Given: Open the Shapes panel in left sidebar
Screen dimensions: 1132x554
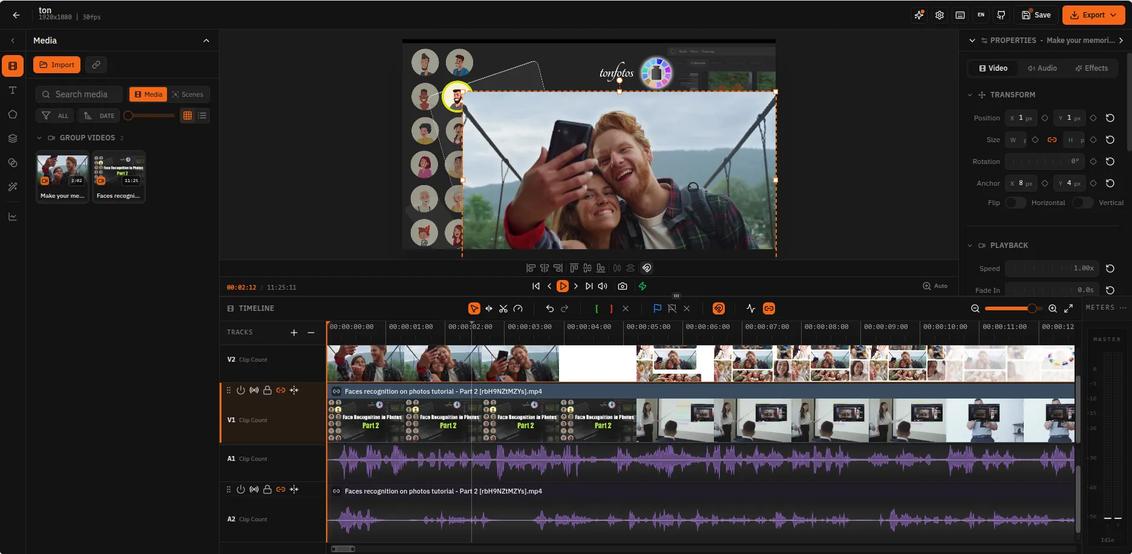Looking at the screenshot, I should pyautogui.click(x=13, y=114).
